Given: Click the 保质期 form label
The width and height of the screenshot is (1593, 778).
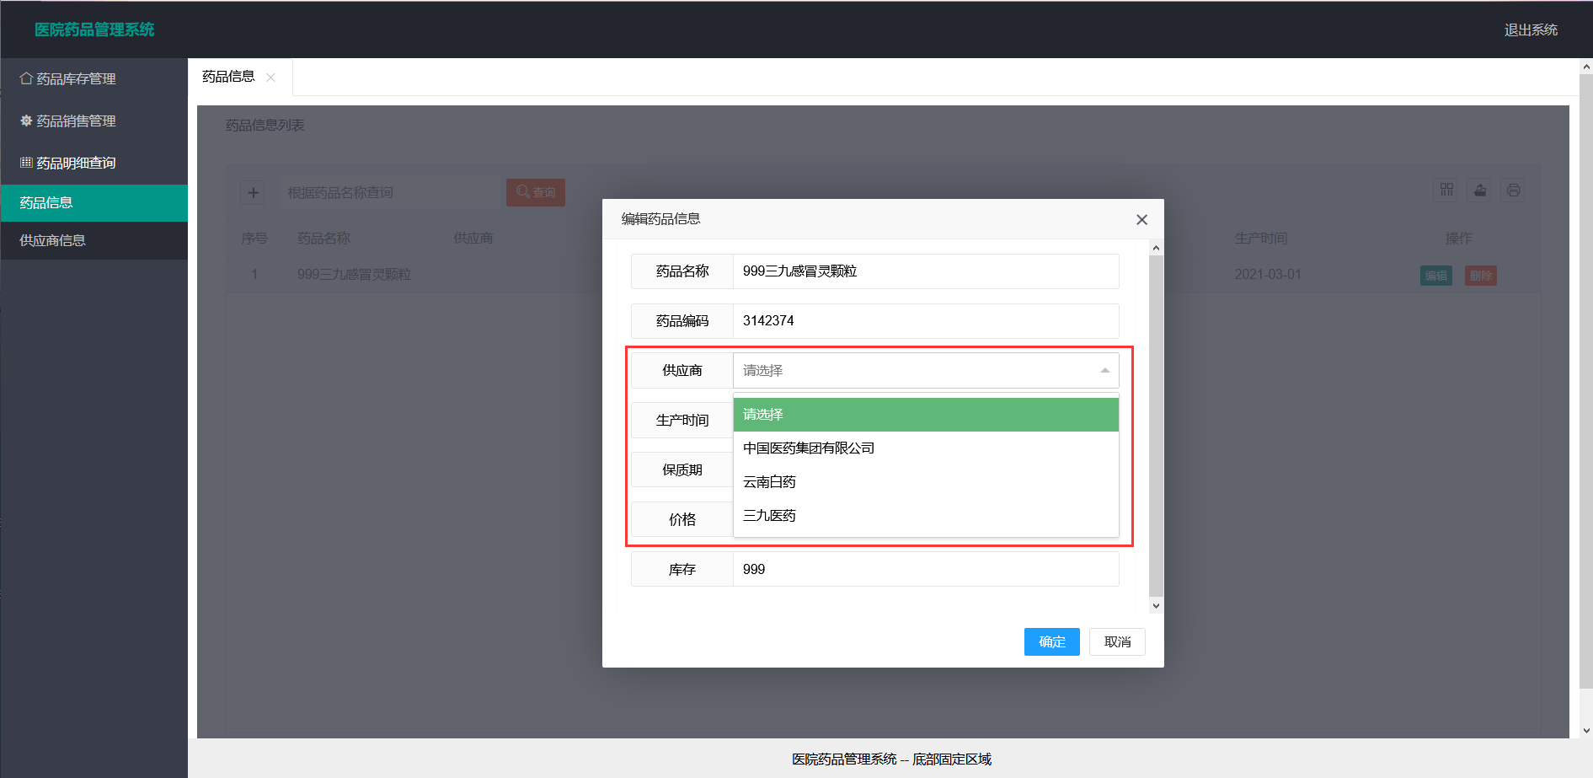Looking at the screenshot, I should coord(682,470).
